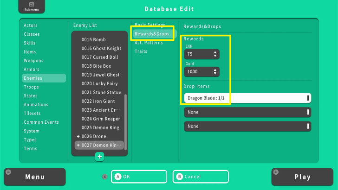Image resolution: width=338 pixels, height=190 pixels.
Task: Switch to the Basic Settings tab
Action: [x=150, y=25]
